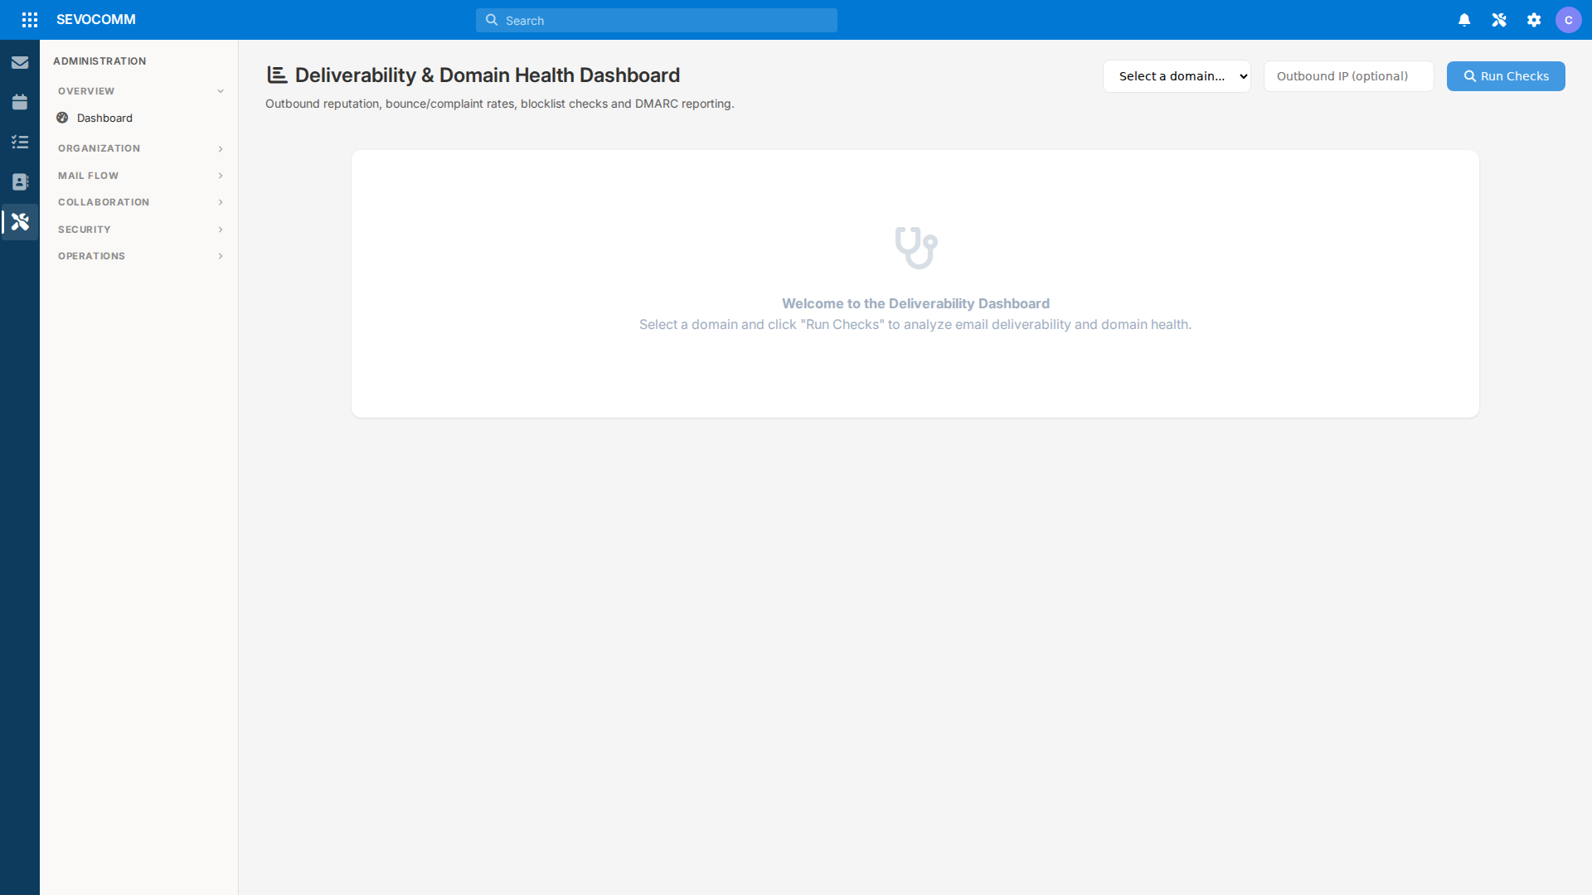This screenshot has height=895, width=1592.
Task: Expand the Mail Flow section
Action: (x=138, y=175)
